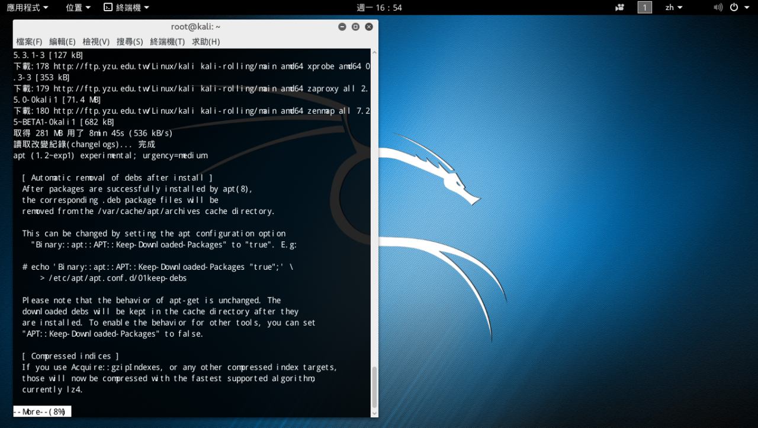
Task: Open the 求助(H) menu
Action: (x=205, y=41)
